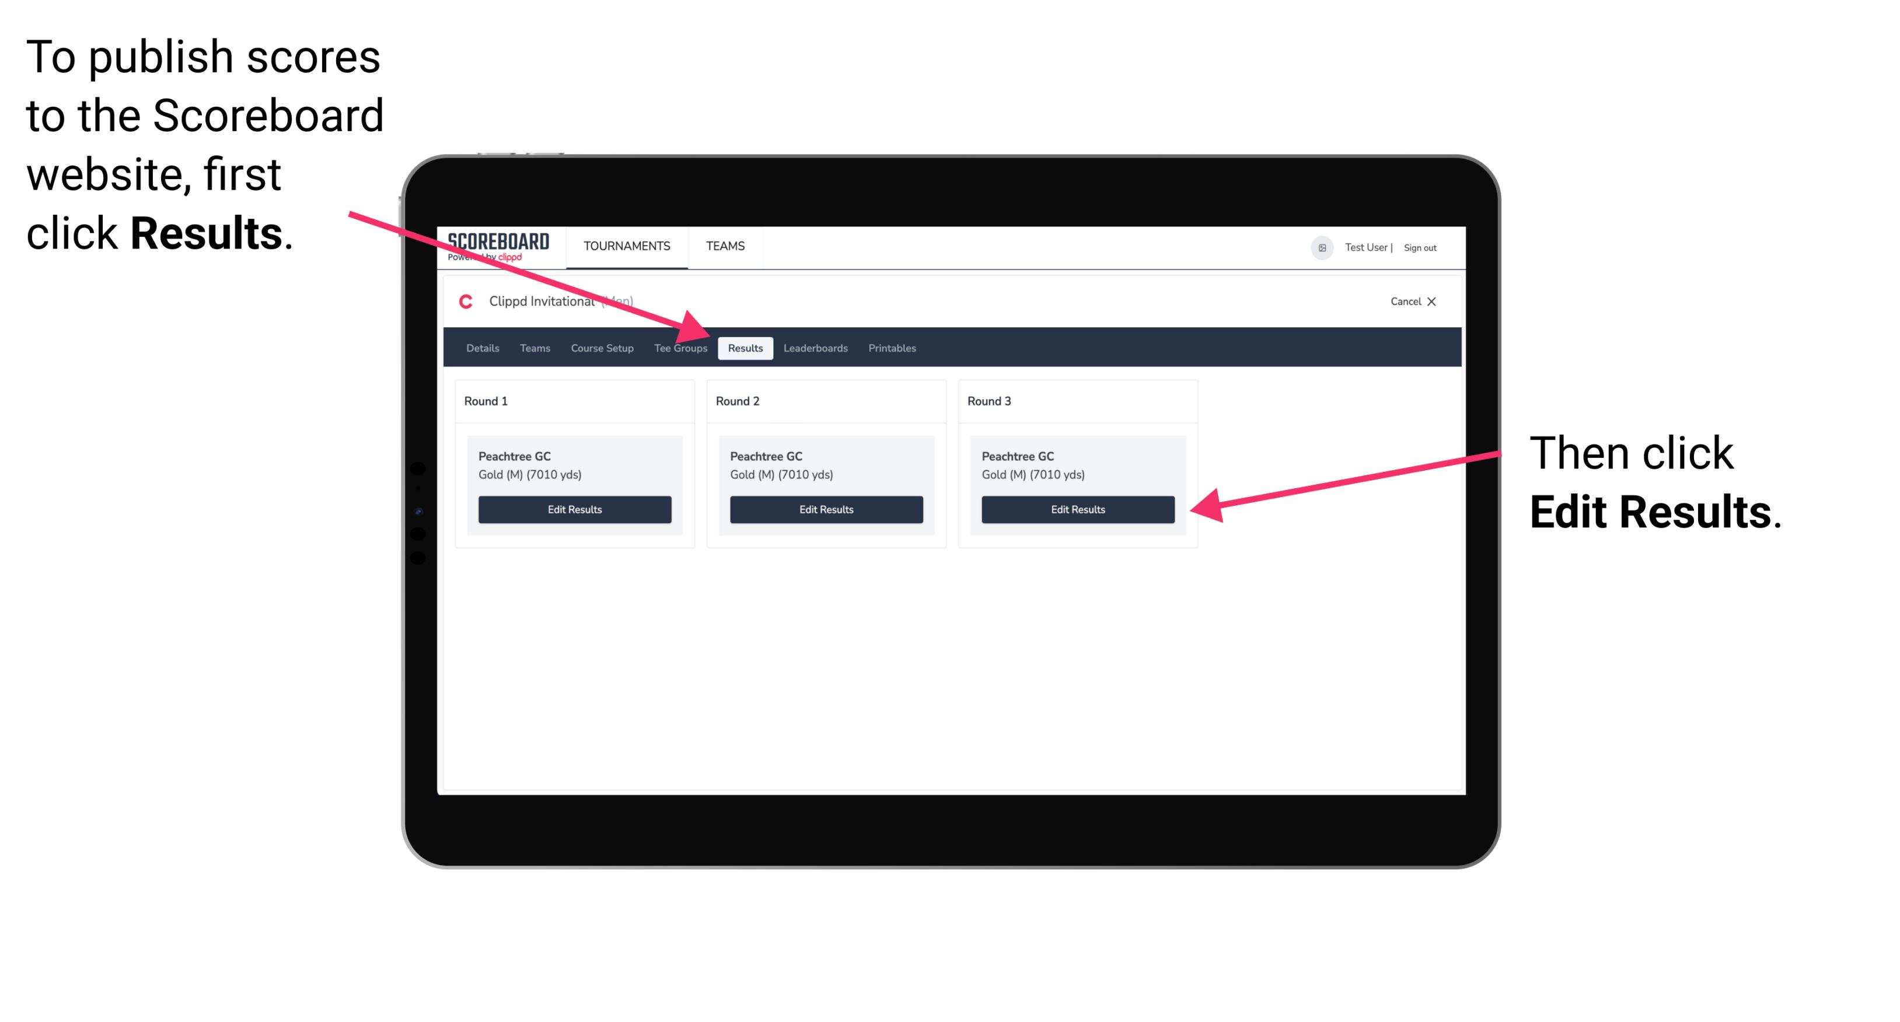Click Edit Results for Round 3
Image resolution: width=1900 pixels, height=1022 pixels.
tap(1077, 510)
